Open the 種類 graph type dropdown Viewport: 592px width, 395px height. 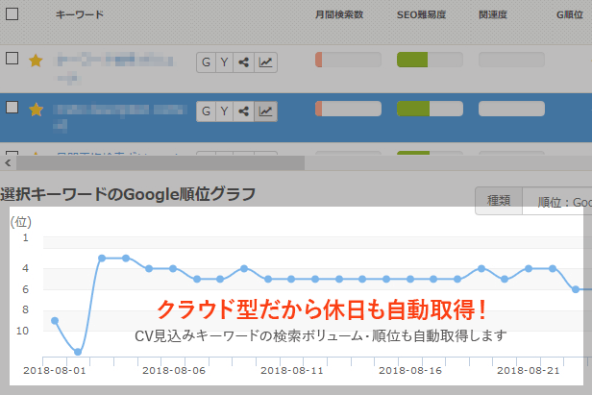499,201
